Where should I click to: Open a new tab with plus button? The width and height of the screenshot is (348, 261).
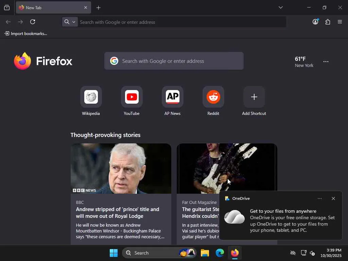pyautogui.click(x=98, y=7)
